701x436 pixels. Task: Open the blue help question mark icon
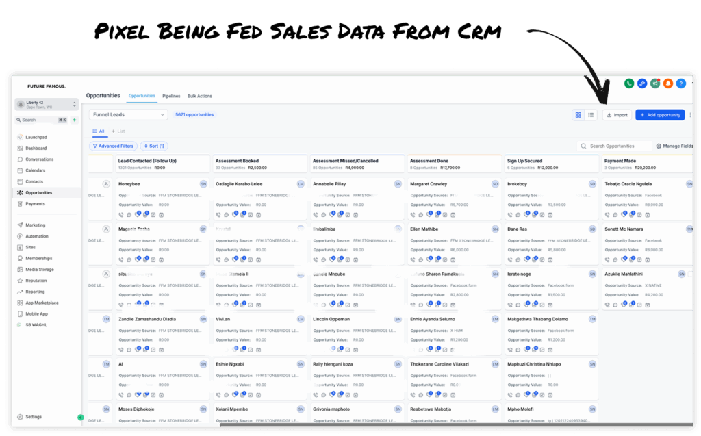click(x=680, y=84)
